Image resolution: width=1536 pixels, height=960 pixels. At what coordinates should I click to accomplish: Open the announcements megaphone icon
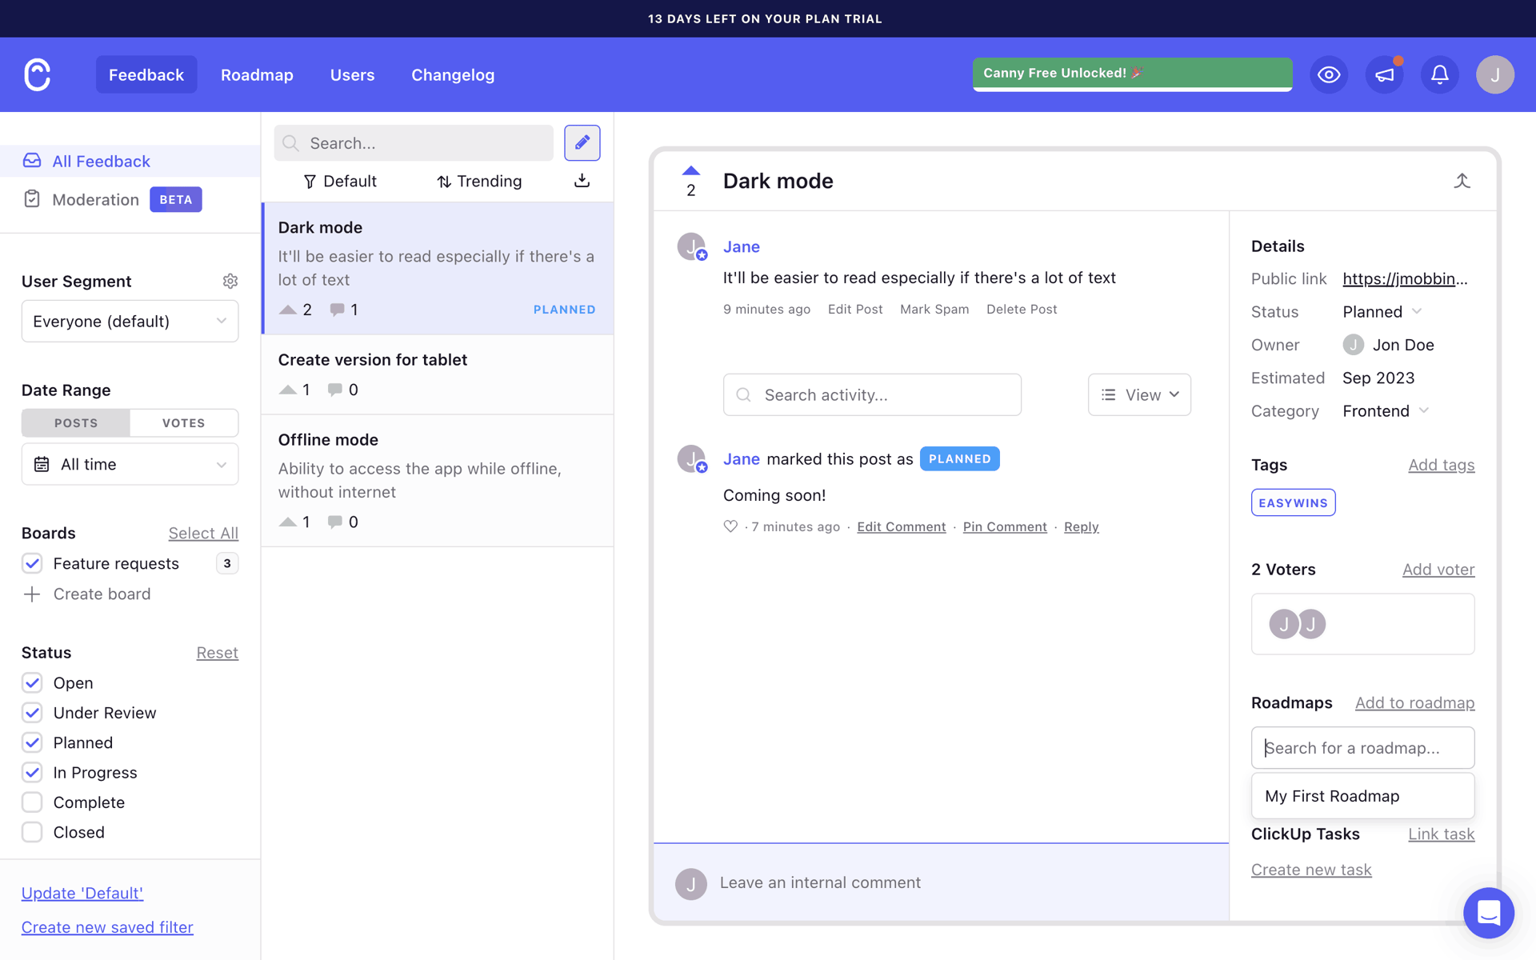click(1384, 74)
